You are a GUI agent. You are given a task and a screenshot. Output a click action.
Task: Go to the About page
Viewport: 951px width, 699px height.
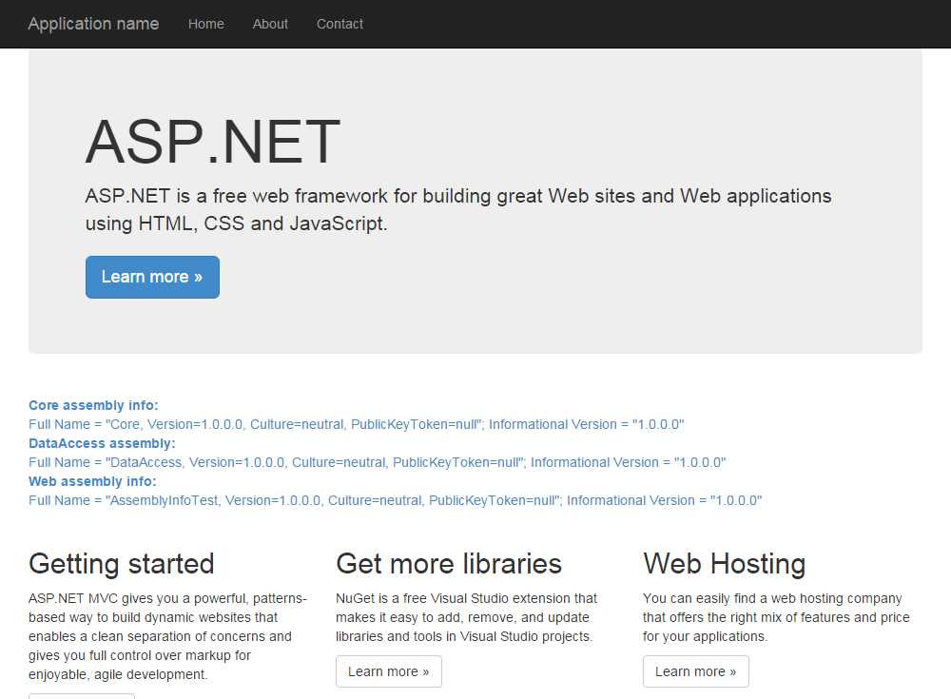pyautogui.click(x=270, y=24)
